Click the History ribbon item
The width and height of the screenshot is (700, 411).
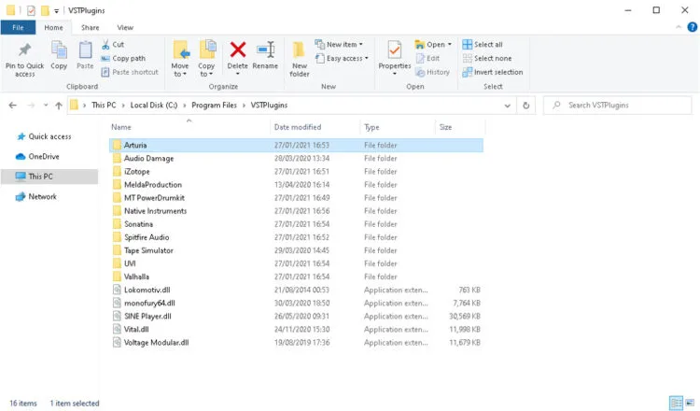coord(432,72)
